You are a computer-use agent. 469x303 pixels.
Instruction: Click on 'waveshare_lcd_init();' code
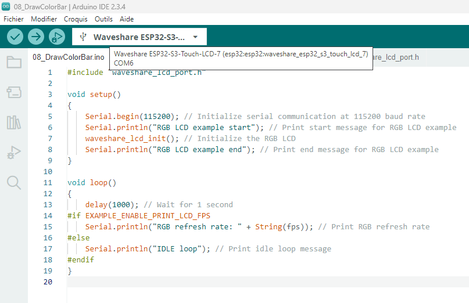point(132,139)
